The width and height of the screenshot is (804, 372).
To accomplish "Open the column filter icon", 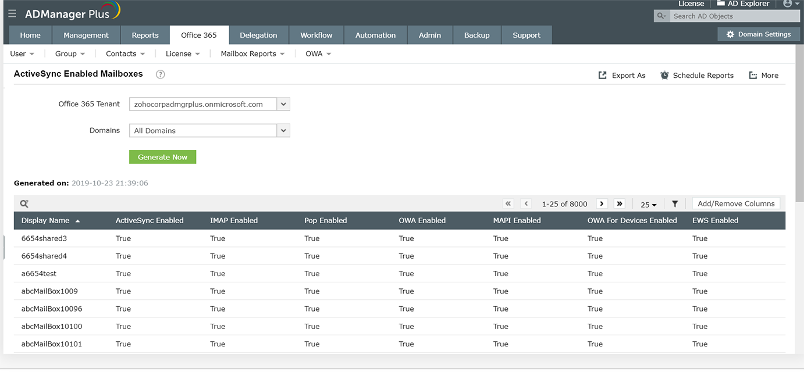I will (x=675, y=204).
